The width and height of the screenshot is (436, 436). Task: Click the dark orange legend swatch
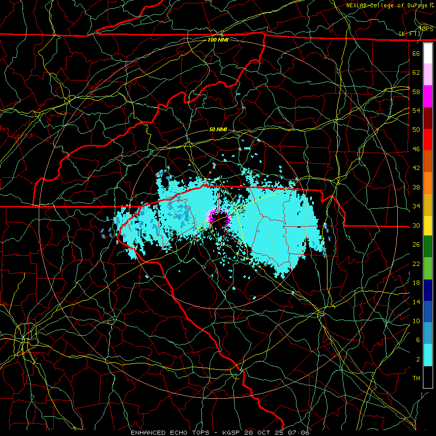[428, 161]
